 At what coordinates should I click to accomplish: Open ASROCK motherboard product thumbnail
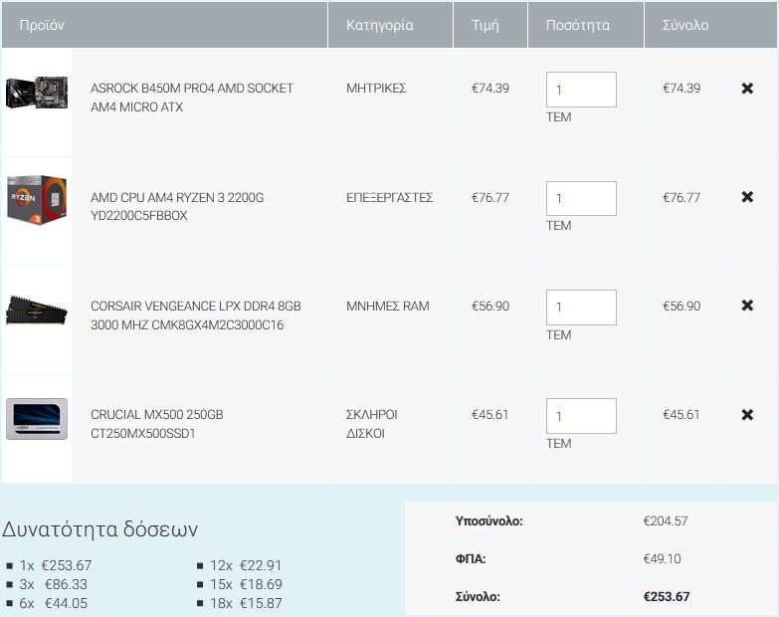(36, 93)
